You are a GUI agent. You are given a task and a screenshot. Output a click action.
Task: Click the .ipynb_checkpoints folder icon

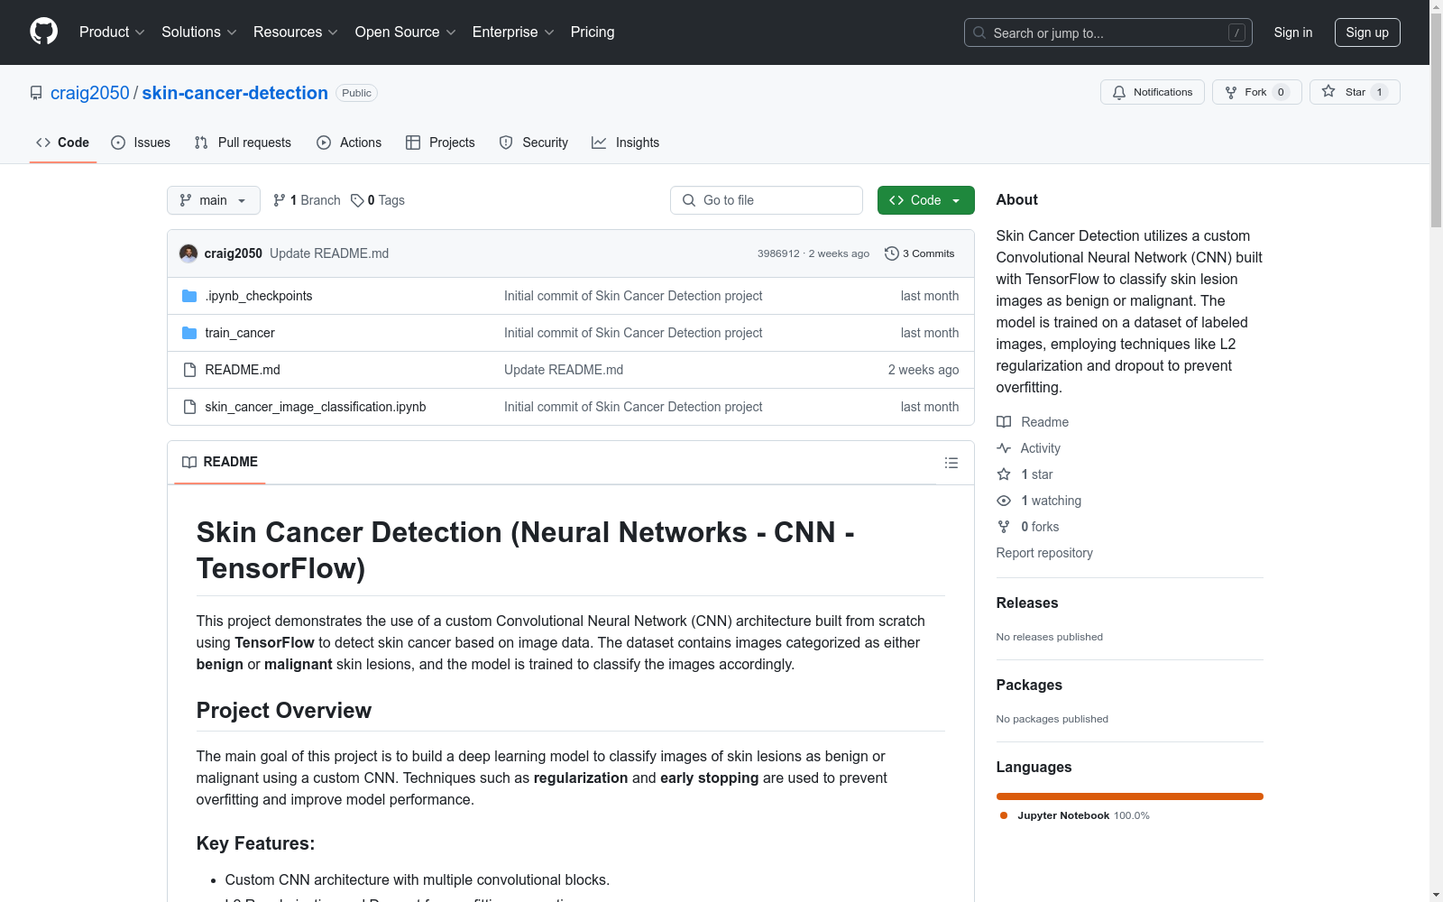(x=189, y=296)
